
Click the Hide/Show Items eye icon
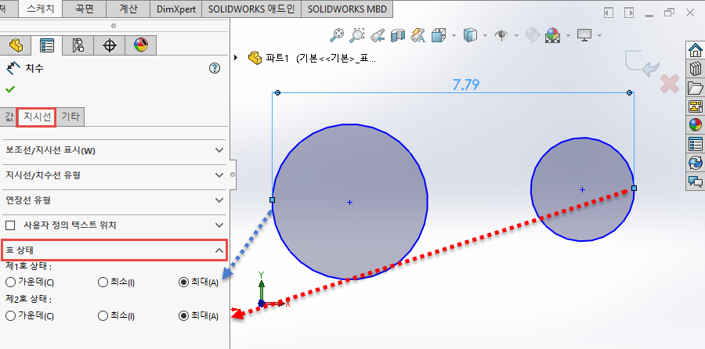coord(500,35)
